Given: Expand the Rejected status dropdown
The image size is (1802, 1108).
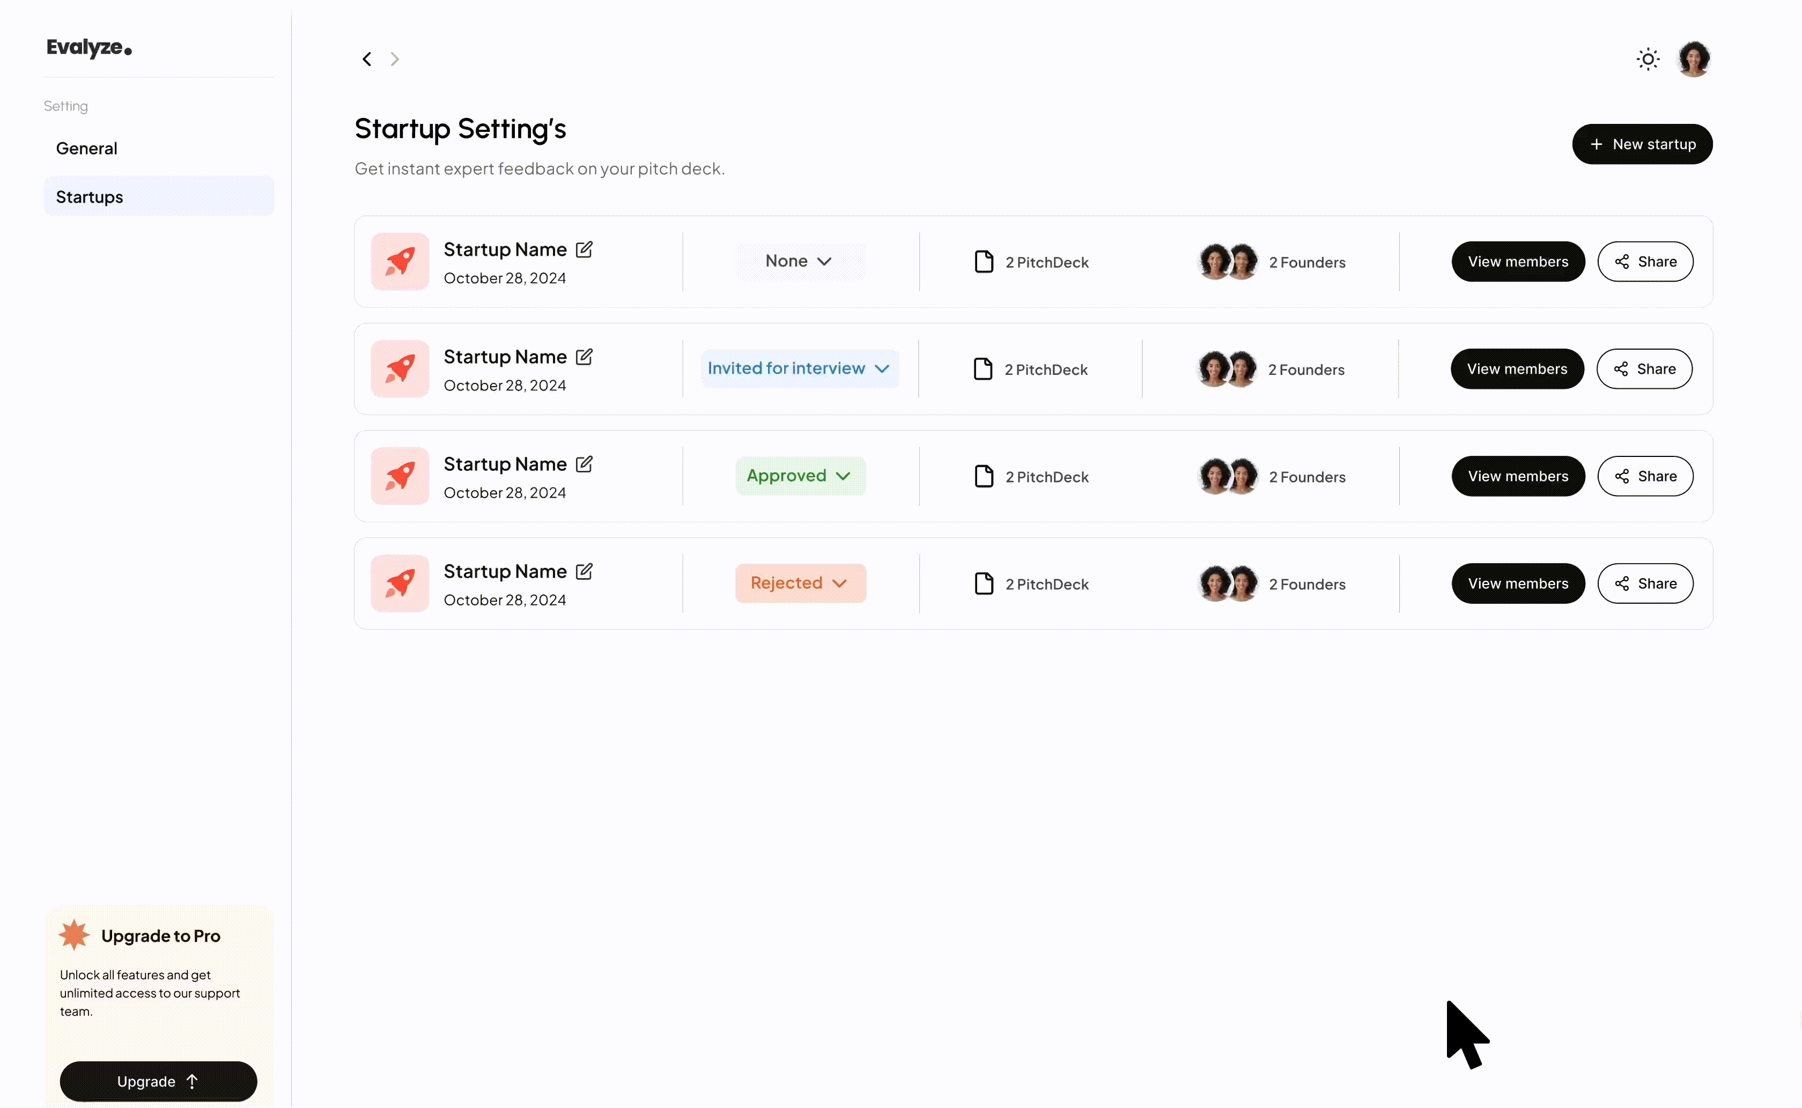Looking at the screenshot, I should pos(800,583).
